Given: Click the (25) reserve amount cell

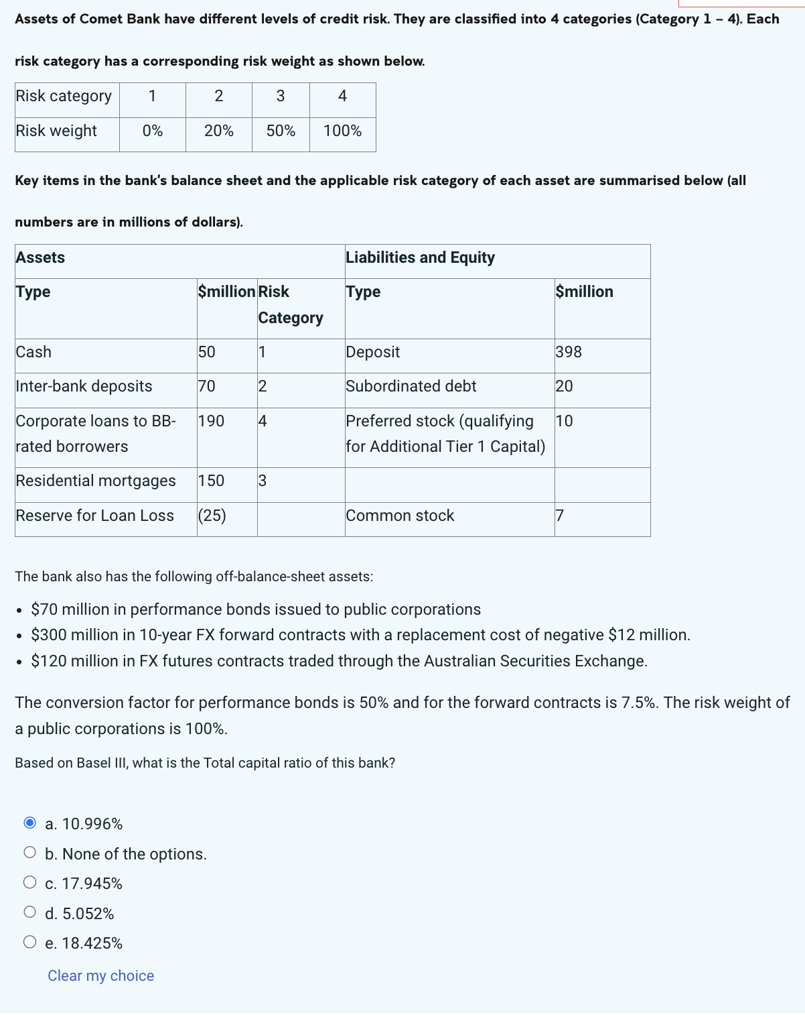Looking at the screenshot, I should coord(227,520).
